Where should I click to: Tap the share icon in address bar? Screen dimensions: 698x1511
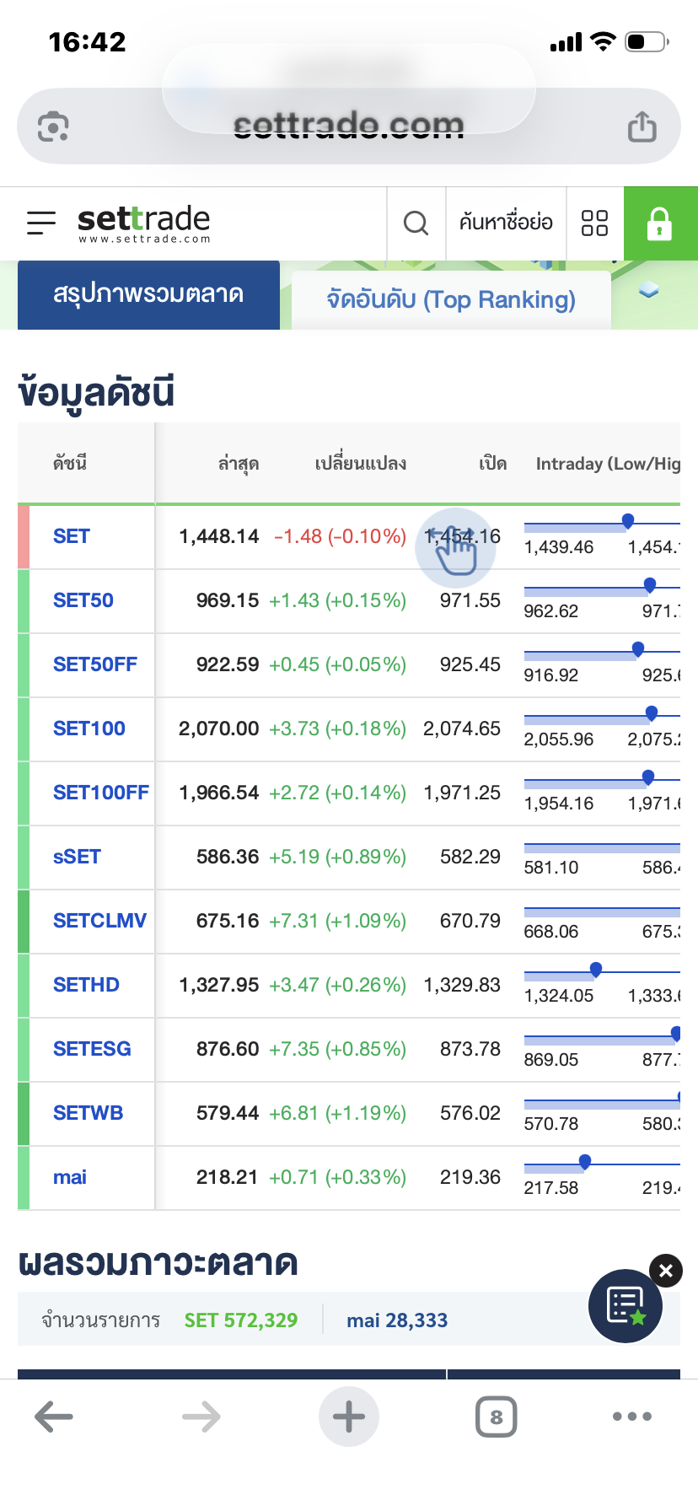click(642, 127)
